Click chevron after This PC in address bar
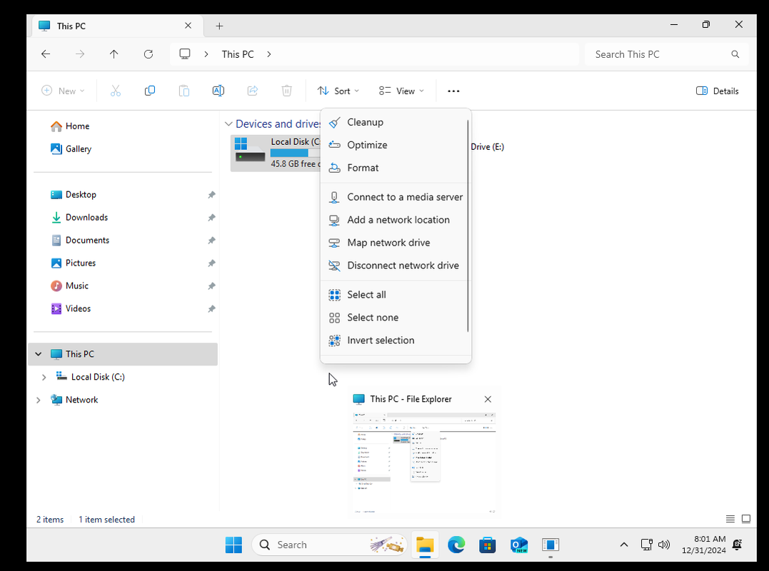The image size is (769, 571). [x=268, y=54]
